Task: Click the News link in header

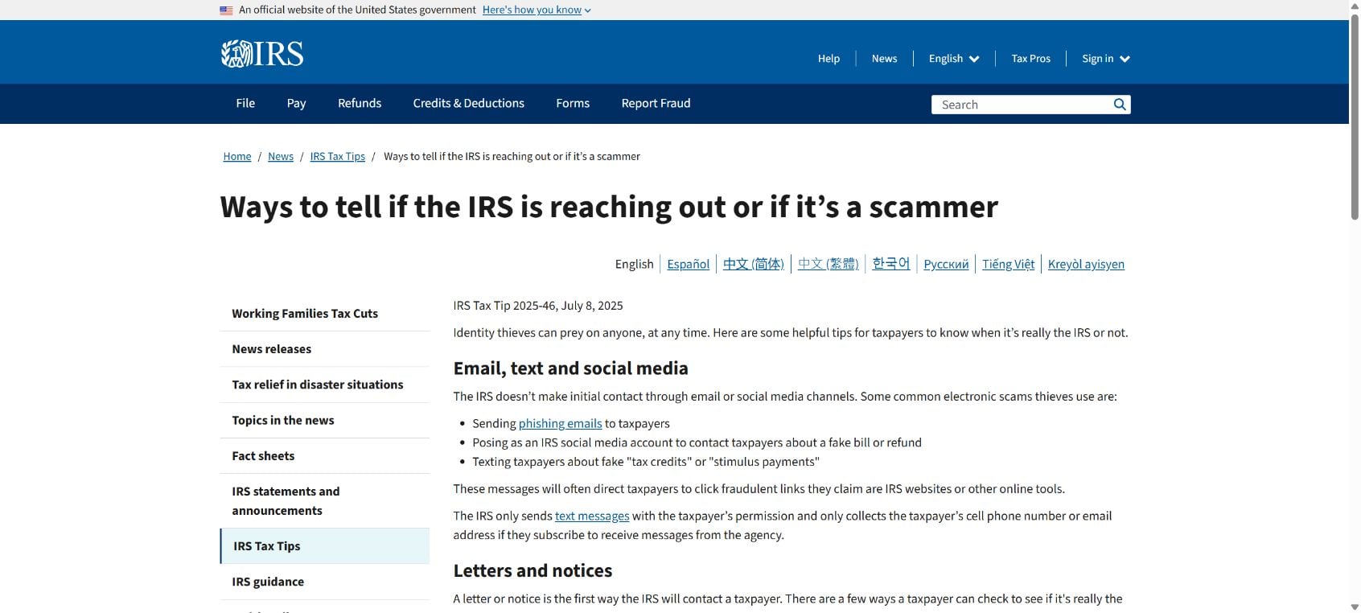Action: point(884,59)
